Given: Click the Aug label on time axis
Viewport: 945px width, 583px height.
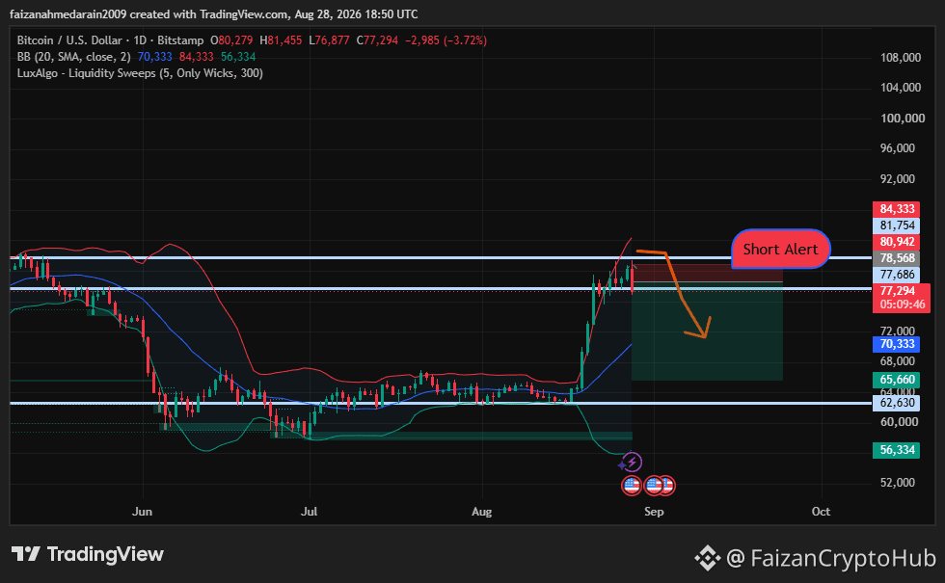Looking at the screenshot, I should (x=481, y=512).
